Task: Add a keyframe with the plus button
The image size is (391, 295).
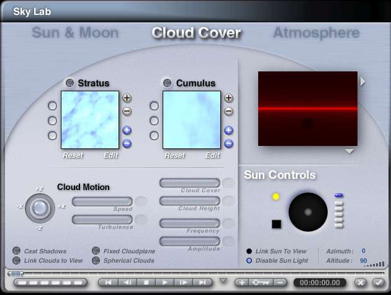Action: pos(241,283)
